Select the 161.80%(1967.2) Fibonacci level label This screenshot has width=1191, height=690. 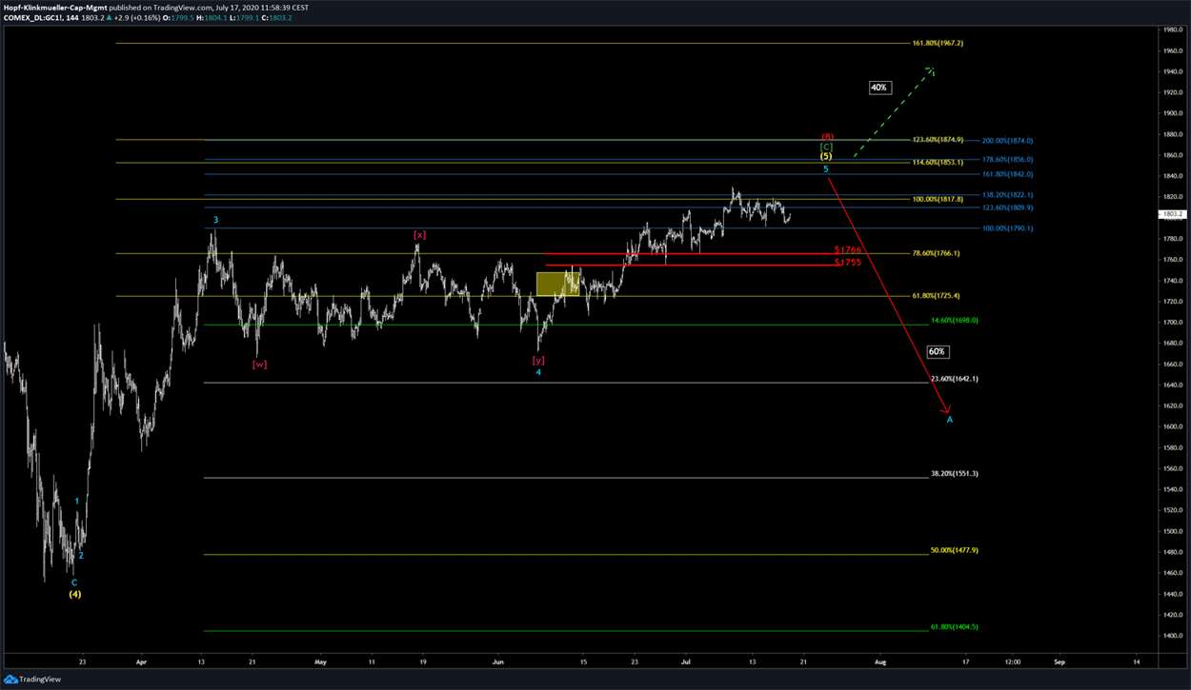(x=938, y=44)
